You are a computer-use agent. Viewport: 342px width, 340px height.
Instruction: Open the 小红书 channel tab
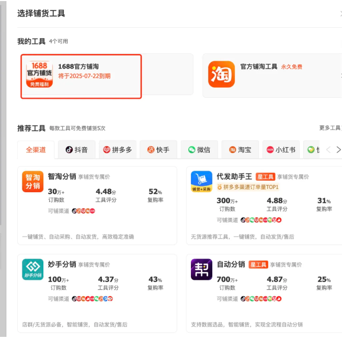tap(281, 150)
